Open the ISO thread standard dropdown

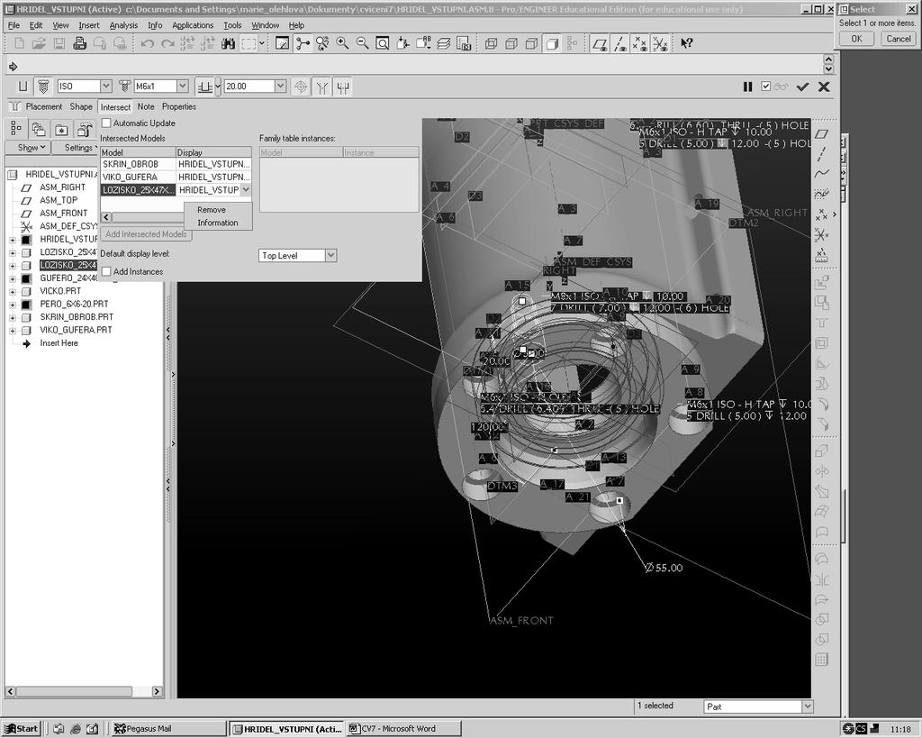106,87
